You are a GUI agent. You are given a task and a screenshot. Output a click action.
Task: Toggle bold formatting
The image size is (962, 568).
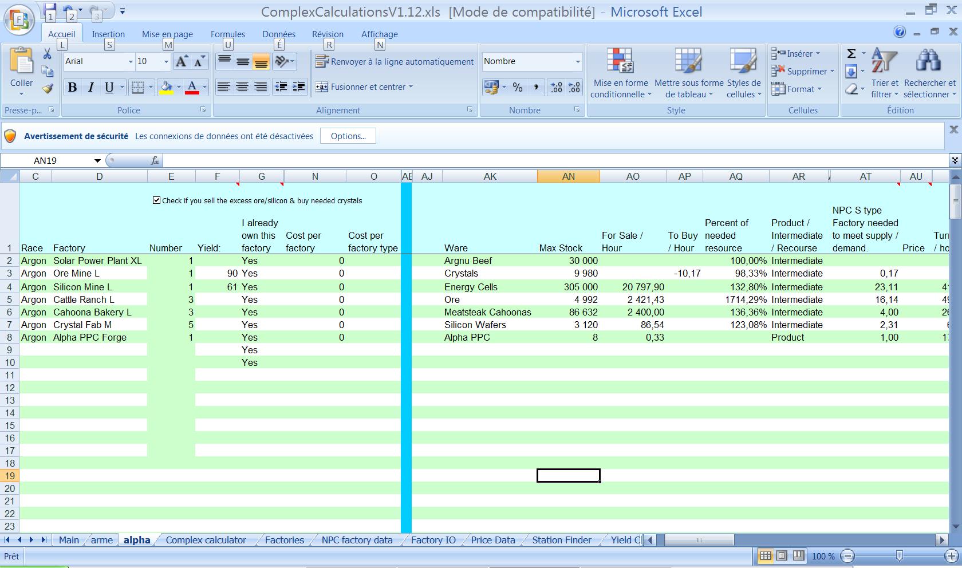tap(72, 87)
